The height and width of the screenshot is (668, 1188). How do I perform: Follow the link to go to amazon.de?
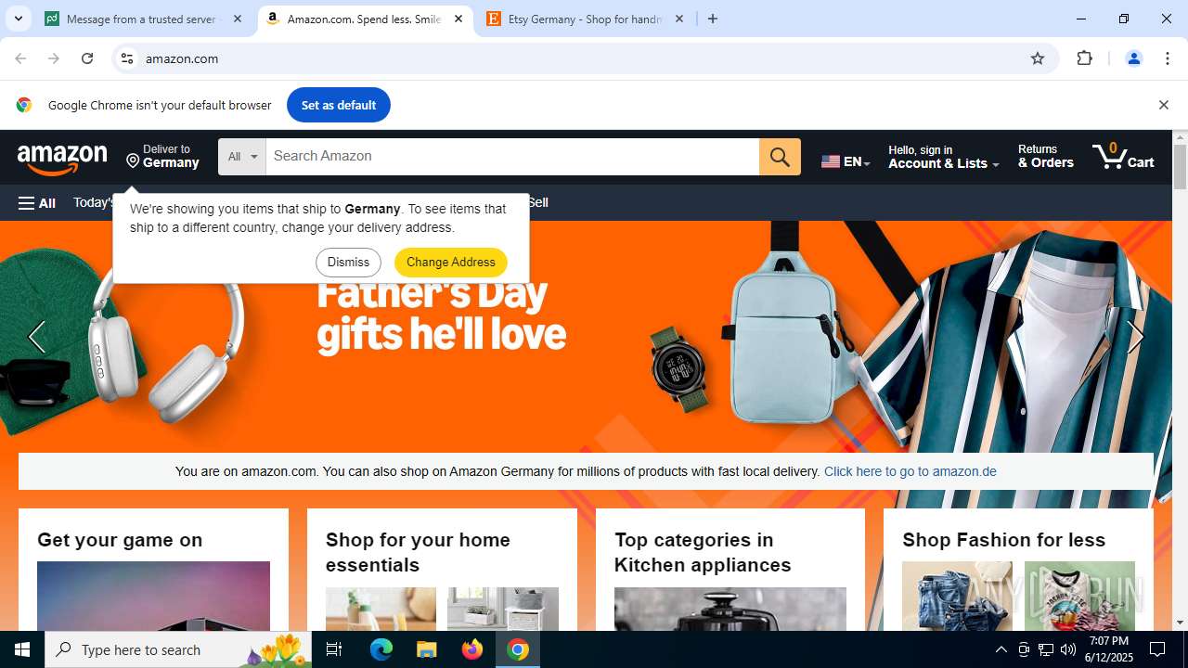click(910, 471)
